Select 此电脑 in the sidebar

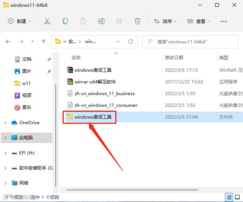tap(26, 138)
